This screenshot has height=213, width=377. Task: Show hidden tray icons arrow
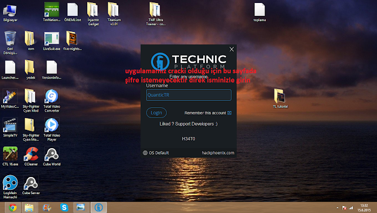coord(338,208)
